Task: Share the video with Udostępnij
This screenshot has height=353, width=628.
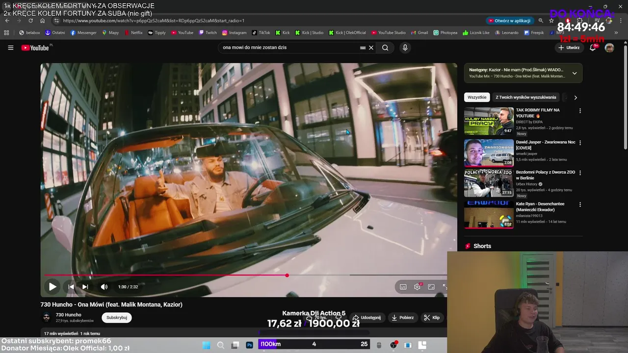Action: [367, 318]
